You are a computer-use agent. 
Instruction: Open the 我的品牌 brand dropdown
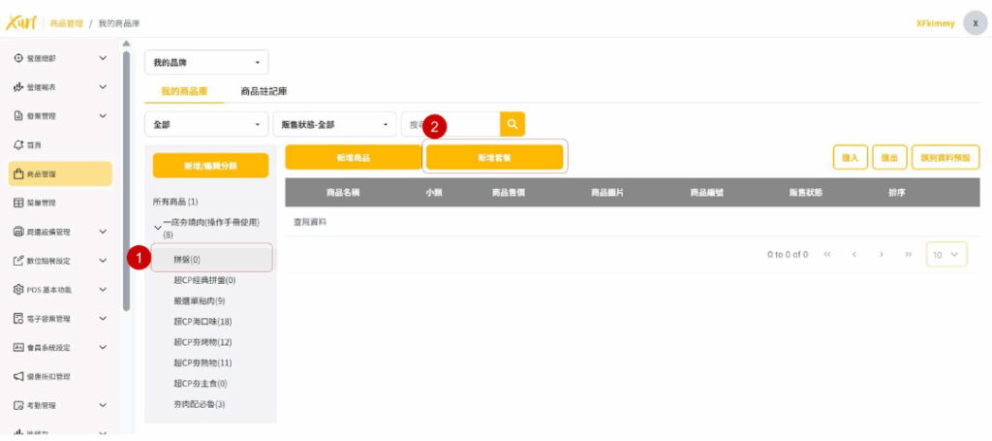tap(205, 62)
